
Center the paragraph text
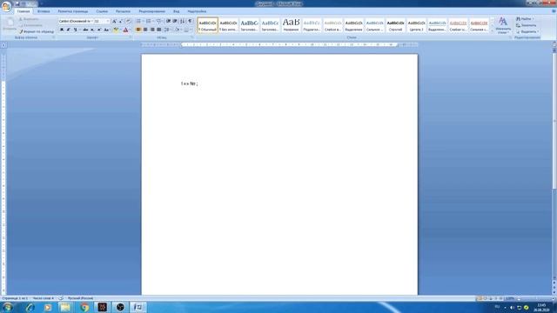[x=145, y=30]
